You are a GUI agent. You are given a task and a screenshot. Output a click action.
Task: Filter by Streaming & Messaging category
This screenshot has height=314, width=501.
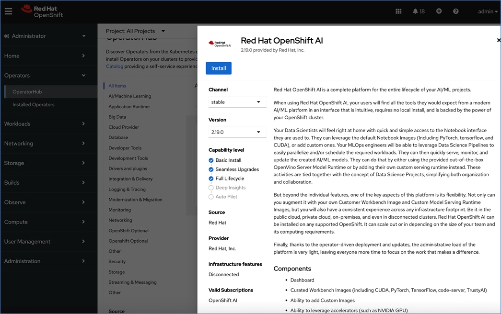tap(133, 282)
